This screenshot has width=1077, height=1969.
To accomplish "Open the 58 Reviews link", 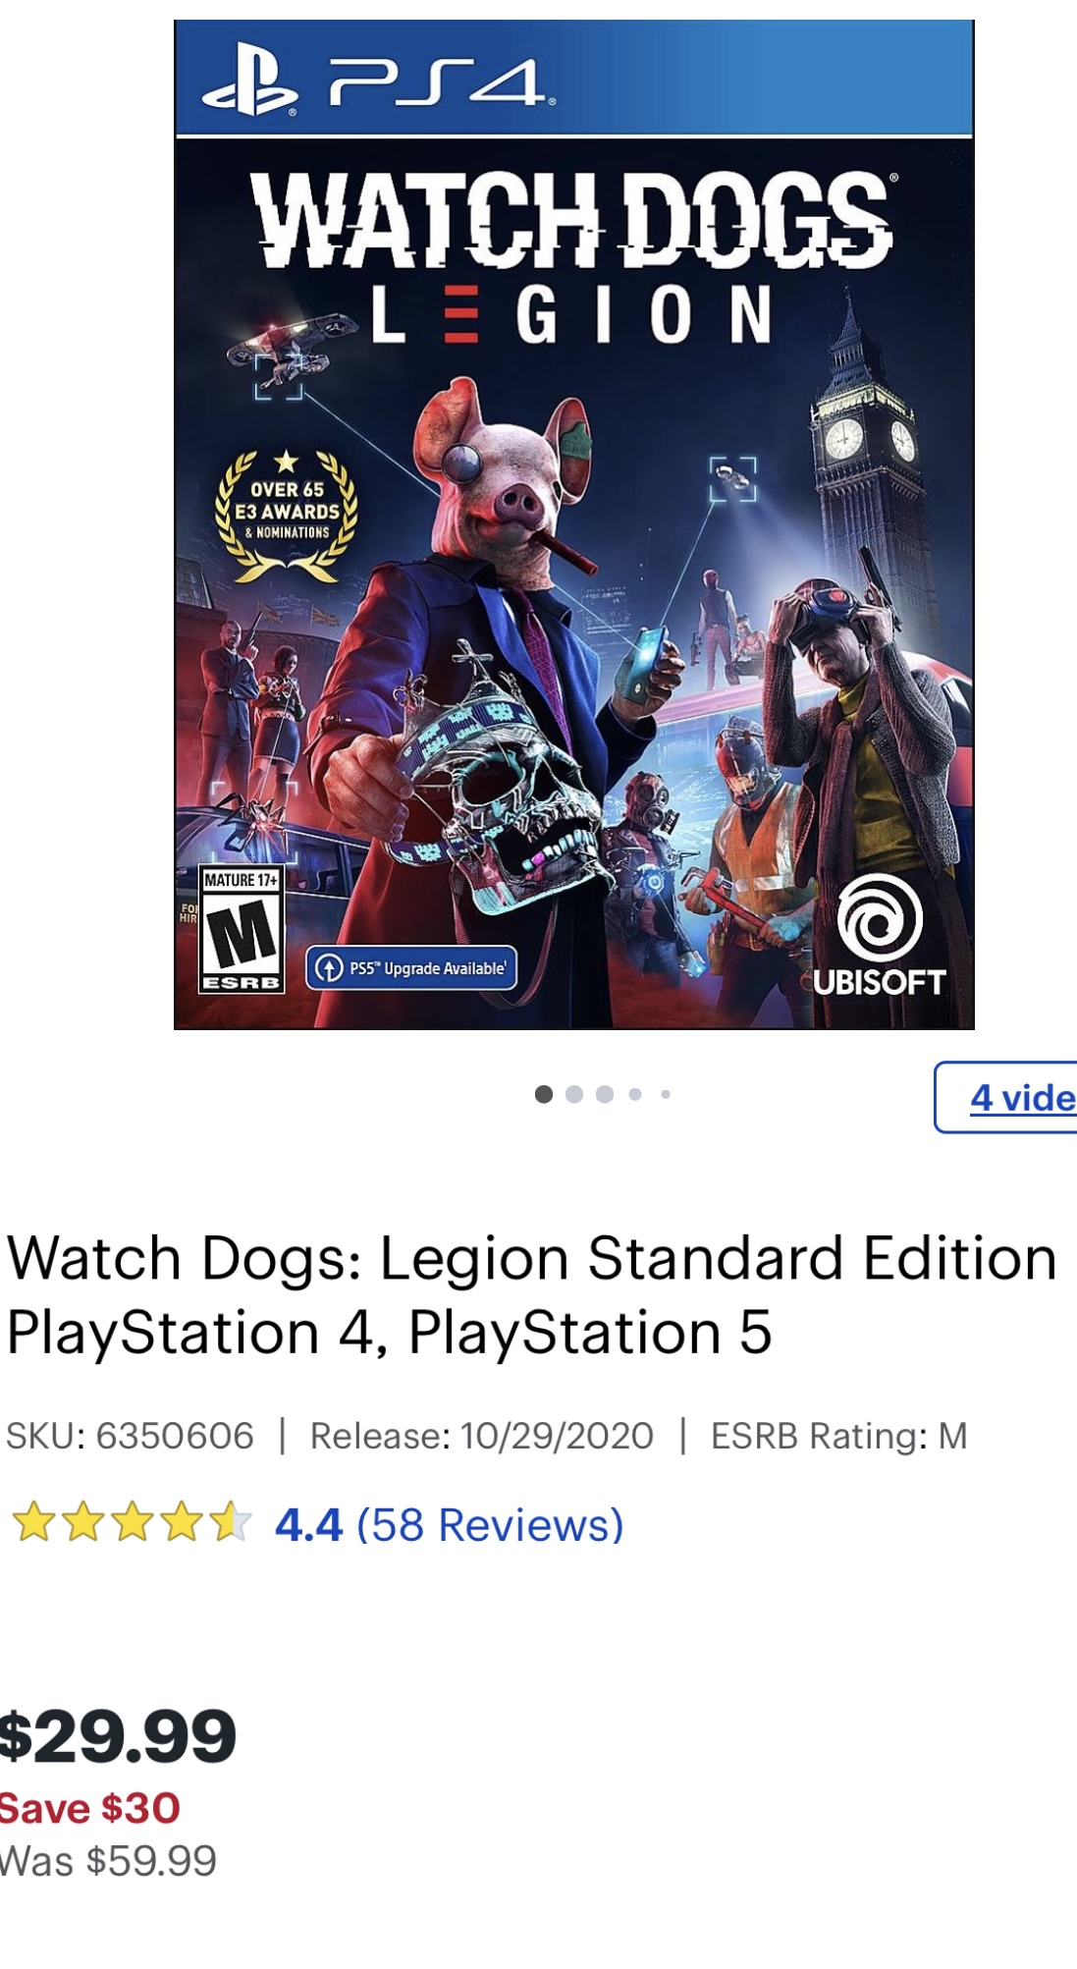I will pyautogui.click(x=490, y=1524).
